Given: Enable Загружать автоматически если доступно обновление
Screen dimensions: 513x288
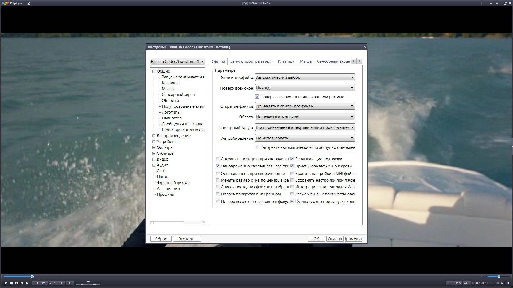Looking at the screenshot, I should (x=257, y=147).
